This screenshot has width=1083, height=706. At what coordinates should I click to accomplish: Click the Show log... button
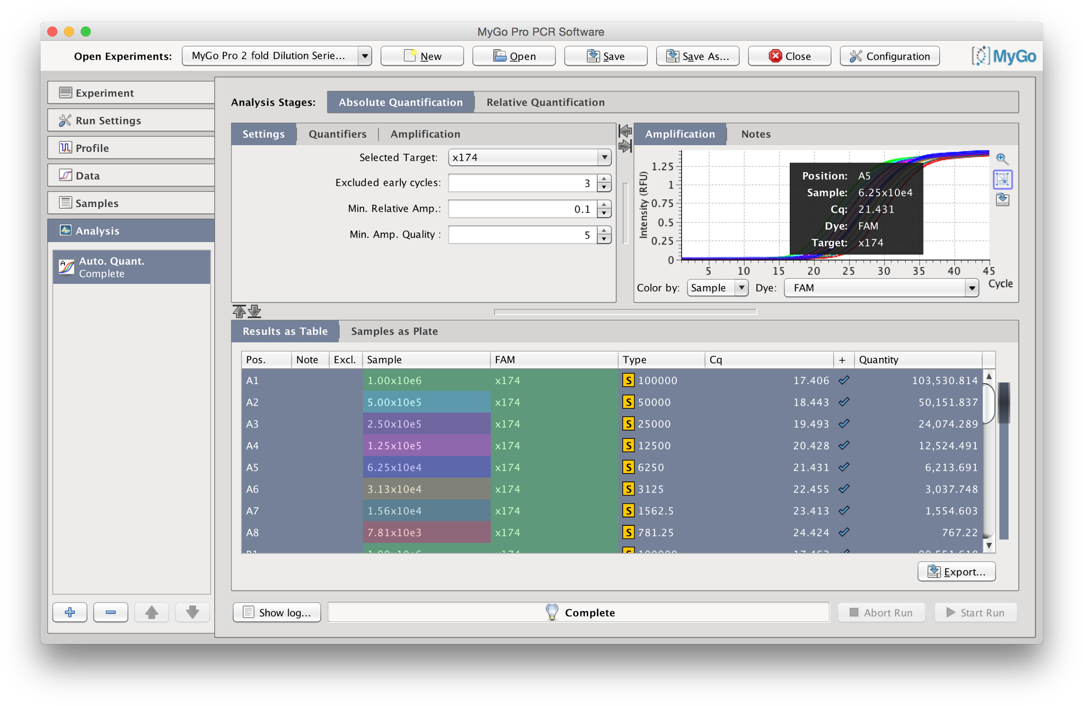(x=277, y=612)
